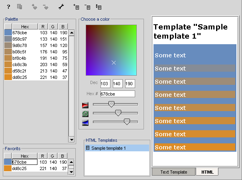242x180 pixels.
Task: Select Sample template 1 in HTML Templates
Action: (117, 148)
